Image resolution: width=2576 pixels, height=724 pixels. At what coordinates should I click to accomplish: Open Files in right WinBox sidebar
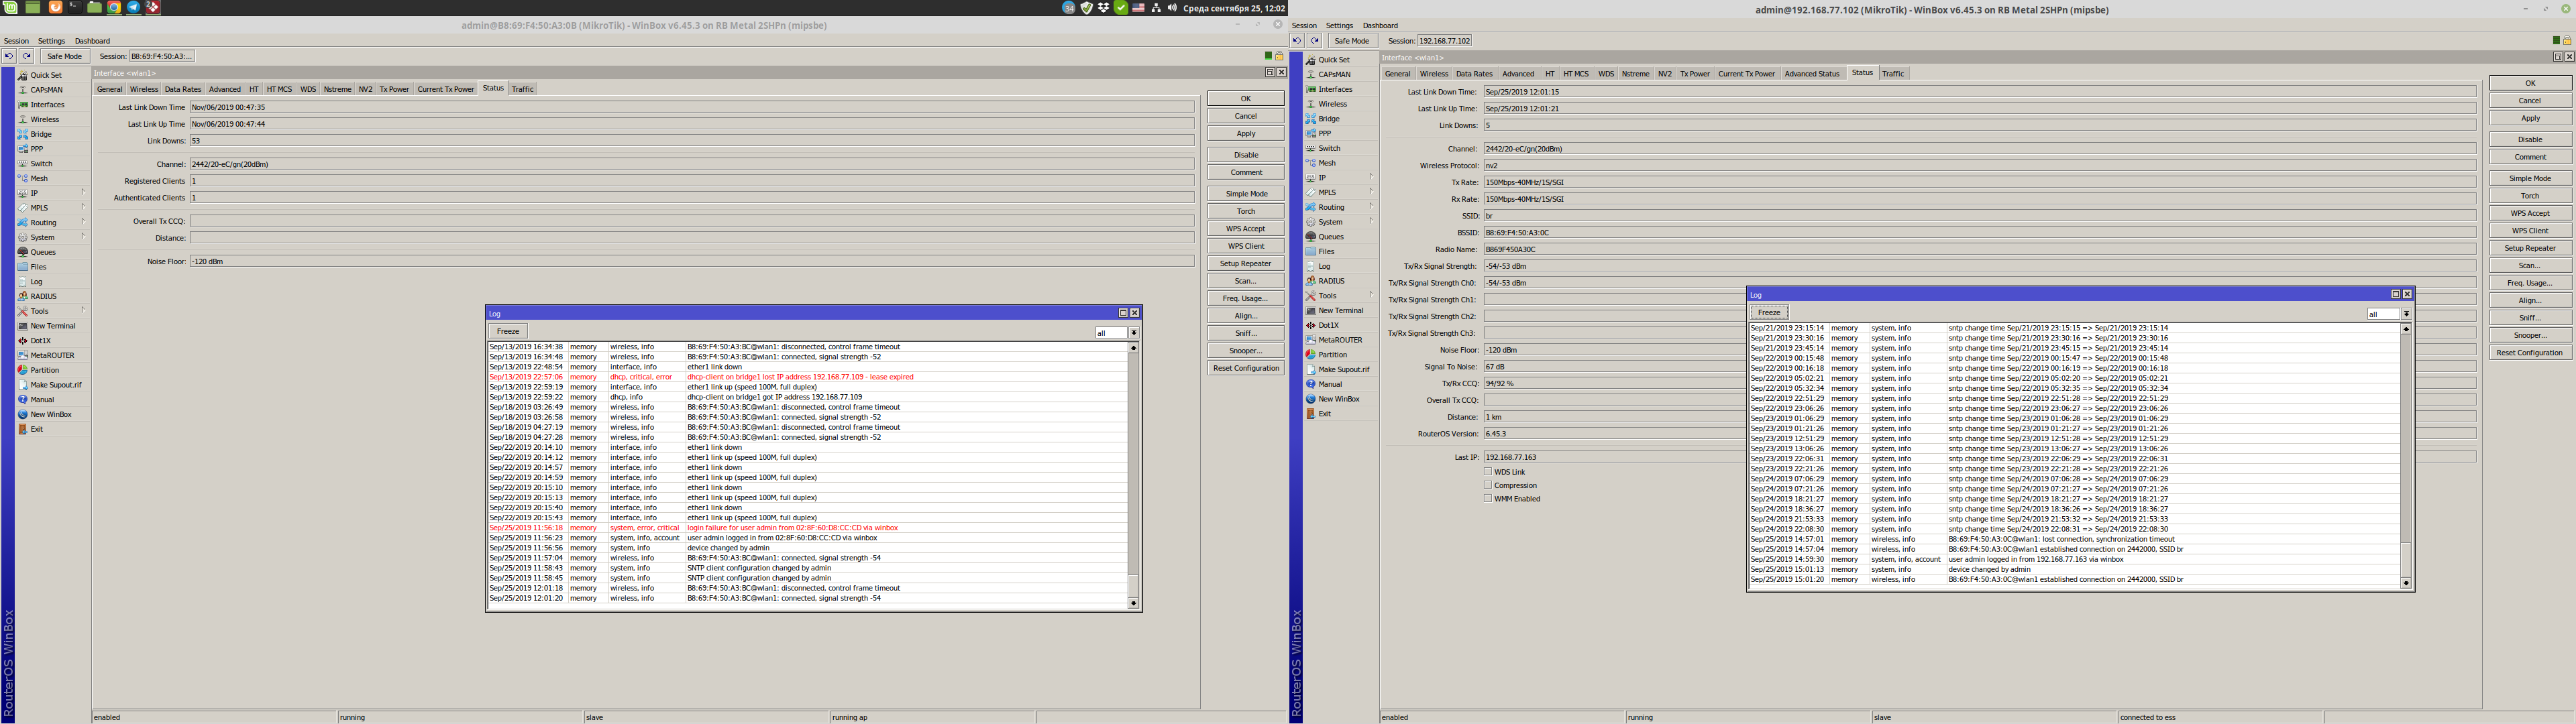(1326, 251)
